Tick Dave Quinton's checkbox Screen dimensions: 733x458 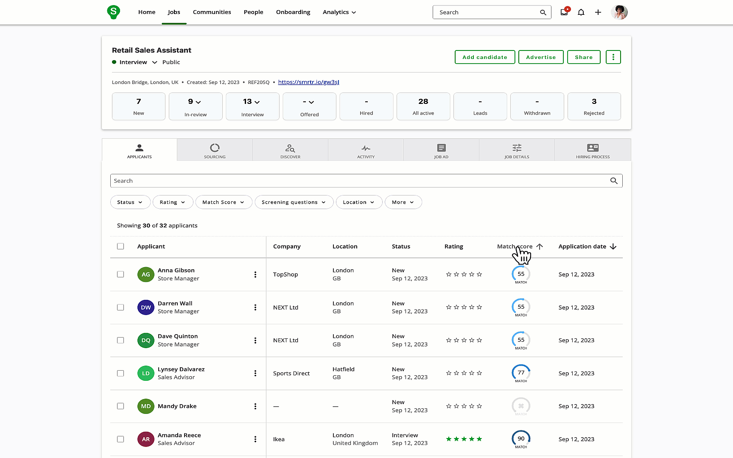click(x=120, y=340)
